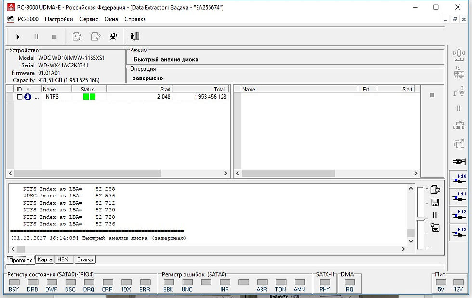Viewport: 472px width, 298px height.
Task: Click the save-with-arrow icon beside the log
Action: click(435, 227)
